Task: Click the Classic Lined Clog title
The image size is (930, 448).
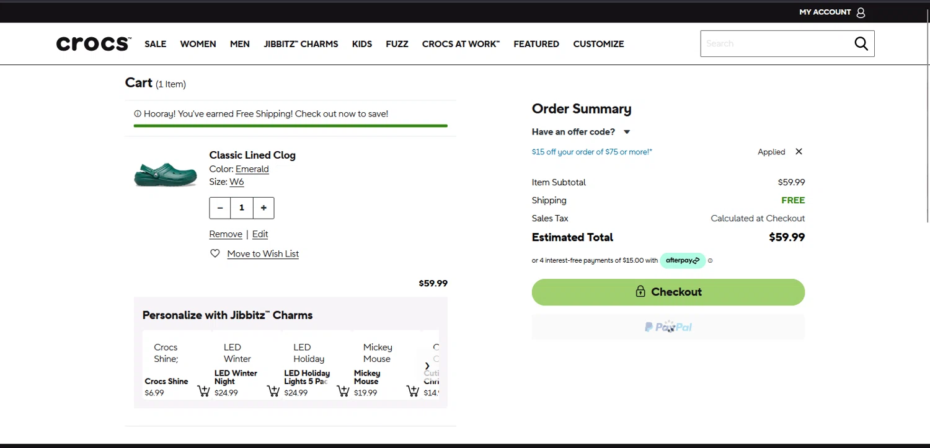Action: [252, 155]
